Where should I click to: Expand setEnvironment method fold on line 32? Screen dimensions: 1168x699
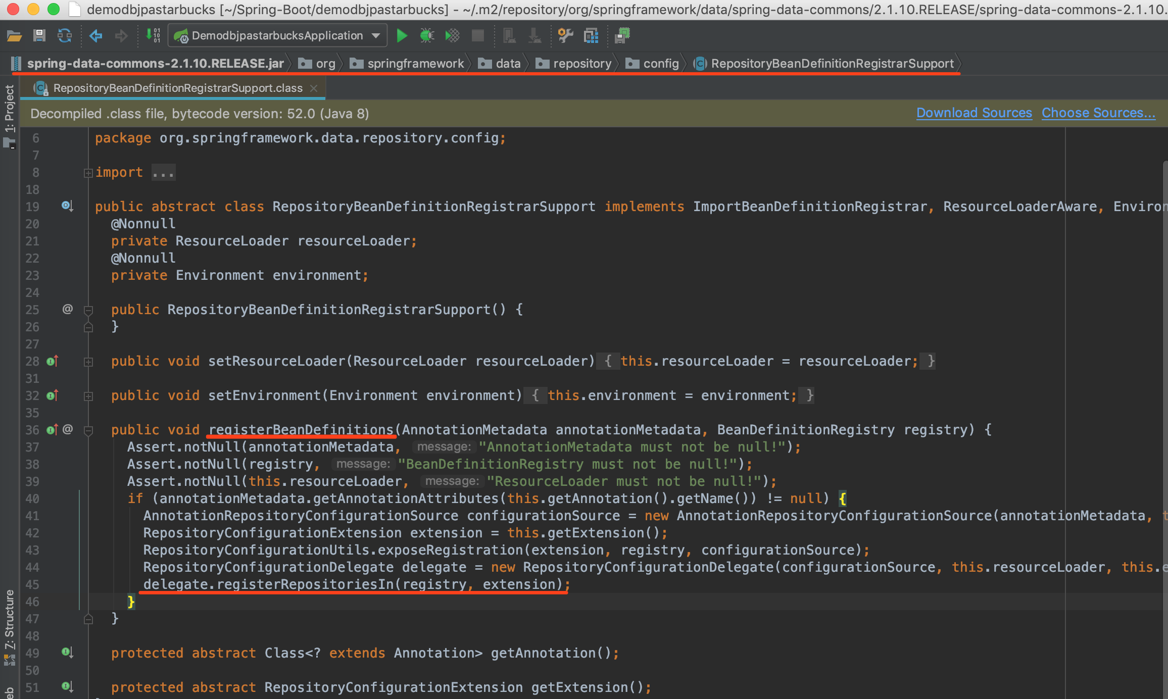tap(88, 396)
